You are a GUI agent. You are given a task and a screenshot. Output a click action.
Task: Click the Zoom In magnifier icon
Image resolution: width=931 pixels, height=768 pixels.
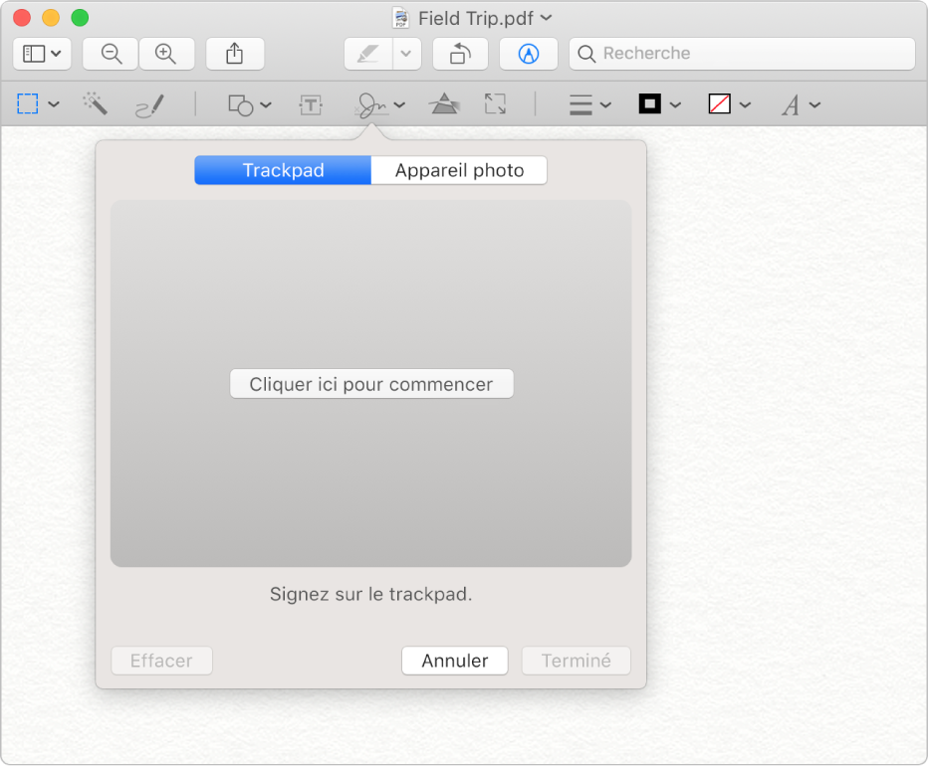pos(166,54)
